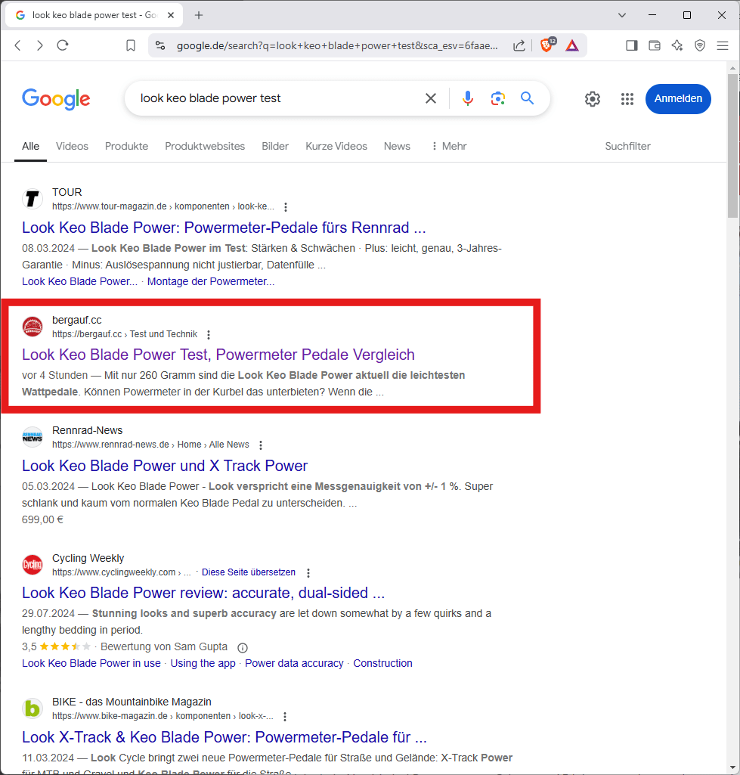The height and width of the screenshot is (775, 740).
Task: Open Google search settings gear
Action: pos(593,99)
